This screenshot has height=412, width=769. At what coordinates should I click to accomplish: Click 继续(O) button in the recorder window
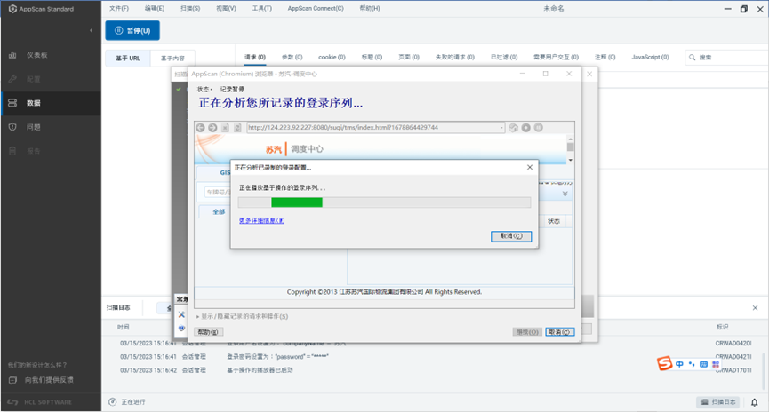[x=527, y=332]
